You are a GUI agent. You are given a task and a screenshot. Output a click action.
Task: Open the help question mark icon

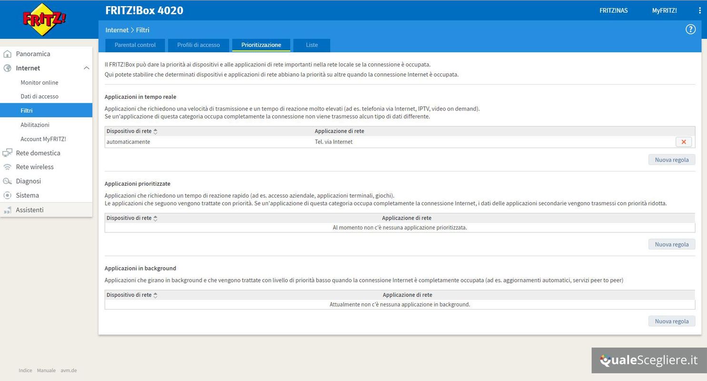click(x=690, y=30)
